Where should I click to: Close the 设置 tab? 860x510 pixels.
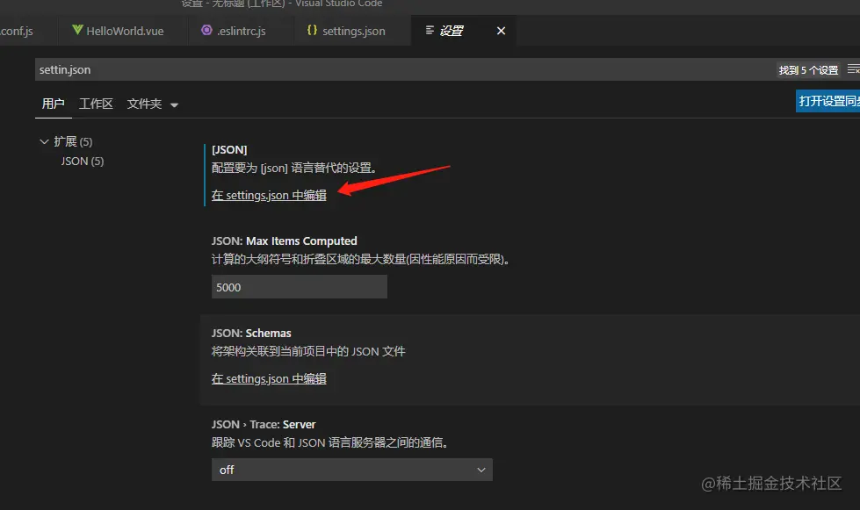tap(501, 31)
